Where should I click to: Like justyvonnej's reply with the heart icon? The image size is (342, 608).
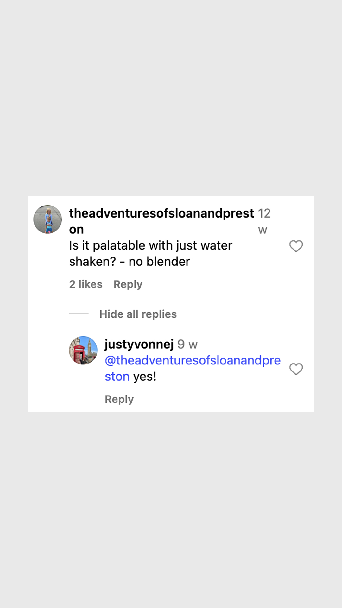296,369
